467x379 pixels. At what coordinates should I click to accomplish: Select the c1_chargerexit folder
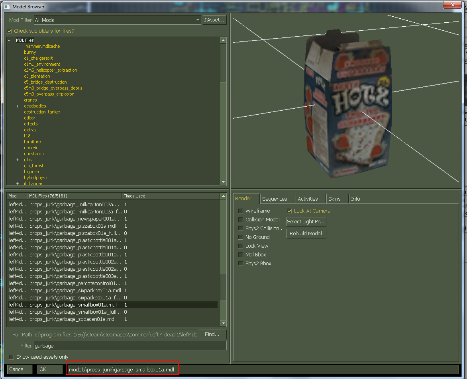click(38, 58)
